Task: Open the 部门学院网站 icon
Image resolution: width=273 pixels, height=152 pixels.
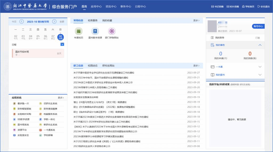Action: [x=112, y=31]
